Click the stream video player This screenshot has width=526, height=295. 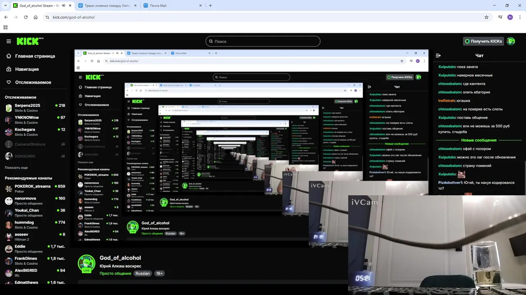click(251, 148)
